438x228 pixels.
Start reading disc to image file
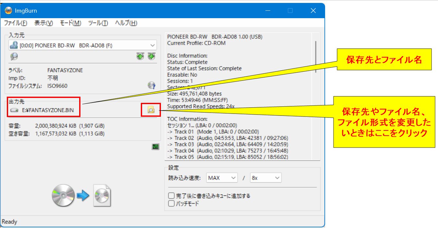pyautogui.click(x=81, y=196)
